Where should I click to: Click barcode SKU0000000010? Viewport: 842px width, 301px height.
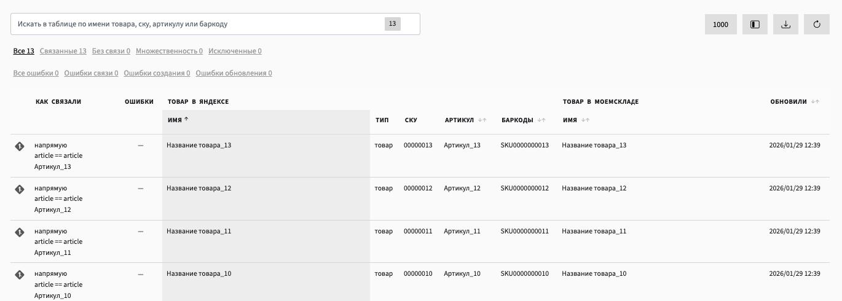point(525,274)
